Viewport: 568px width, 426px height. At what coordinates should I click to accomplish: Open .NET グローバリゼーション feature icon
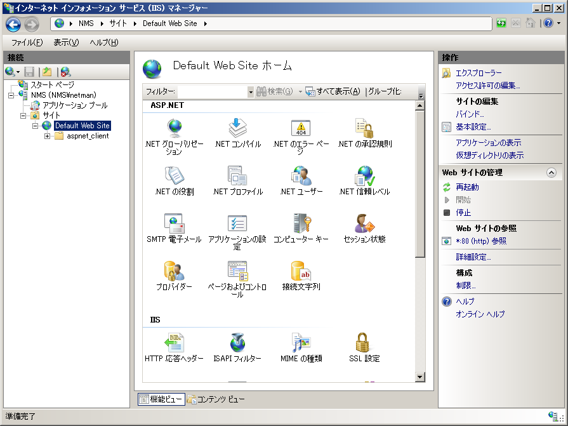point(175,136)
